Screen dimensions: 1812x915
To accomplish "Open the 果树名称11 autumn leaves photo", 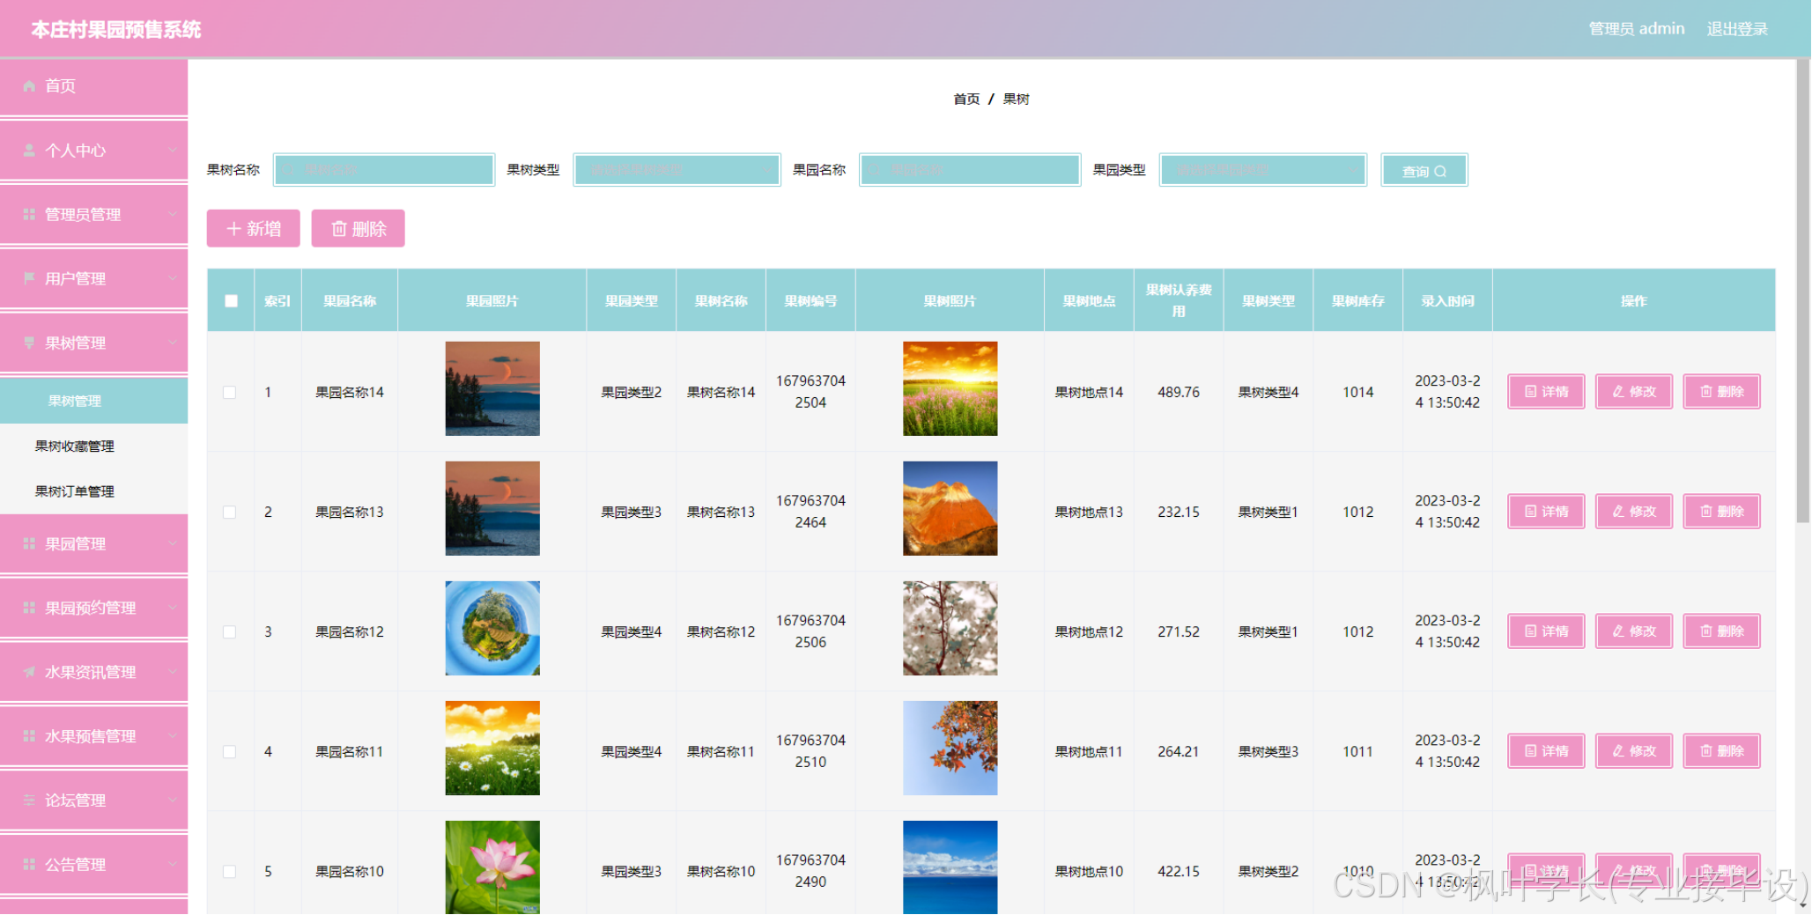I will pos(950,748).
